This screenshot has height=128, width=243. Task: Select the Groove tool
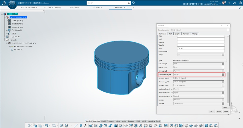106,125
